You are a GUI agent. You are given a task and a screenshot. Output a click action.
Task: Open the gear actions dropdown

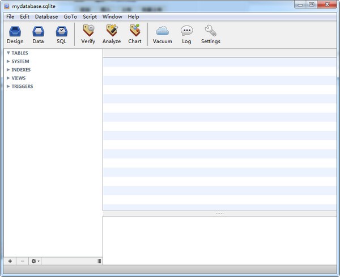(35, 261)
